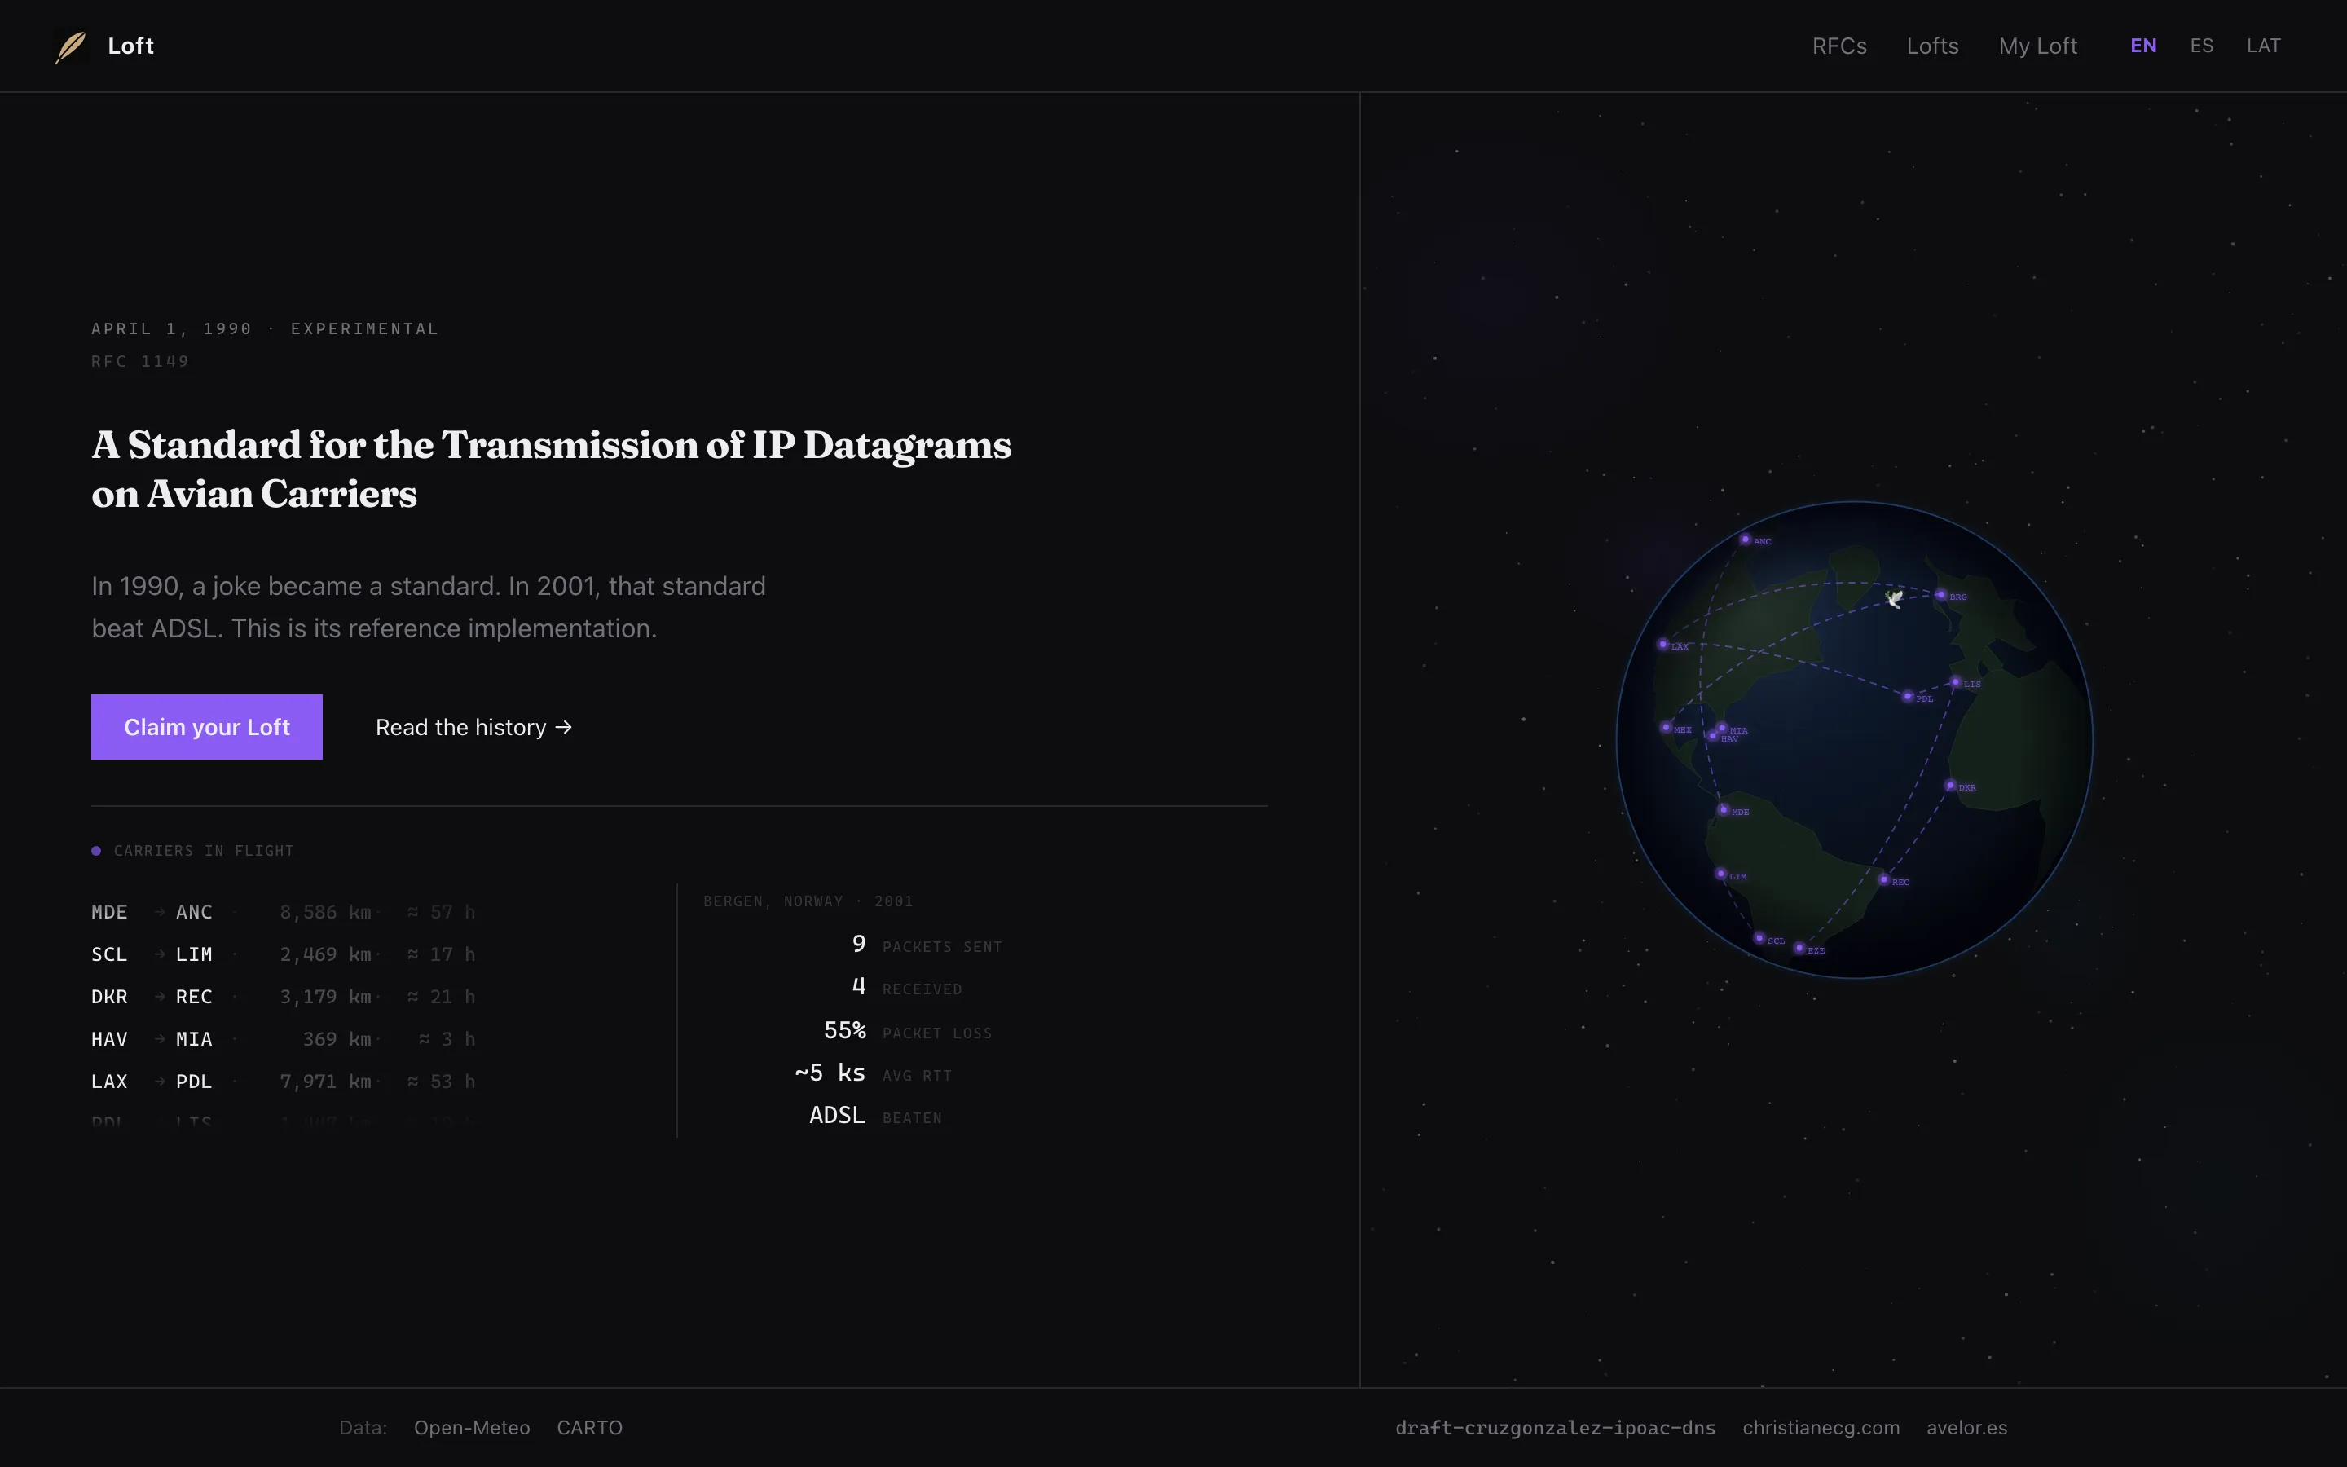Visit christianecg.com footer link

pos(1821,1427)
